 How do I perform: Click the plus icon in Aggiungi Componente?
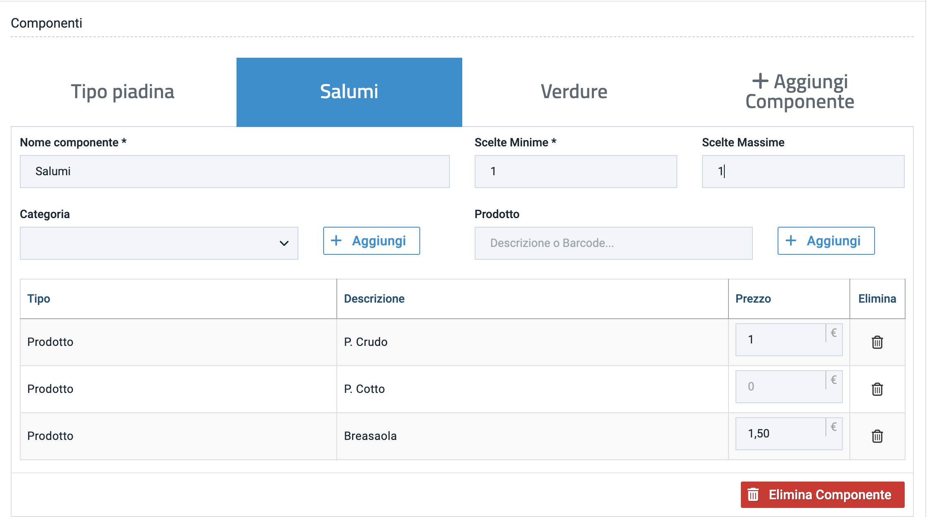pos(760,81)
